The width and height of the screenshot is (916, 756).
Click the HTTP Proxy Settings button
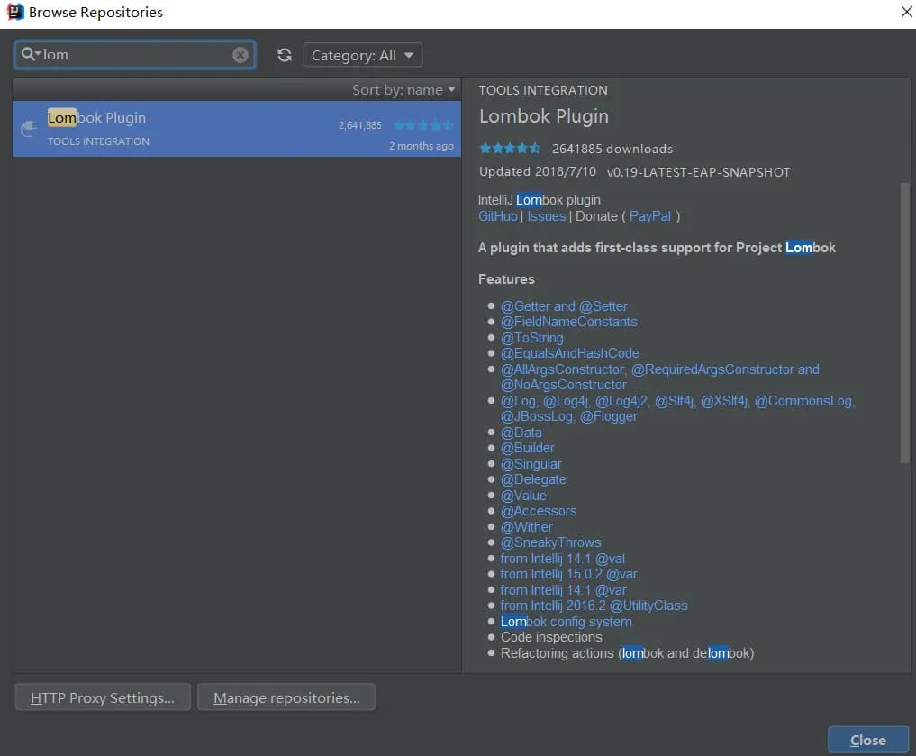103,697
